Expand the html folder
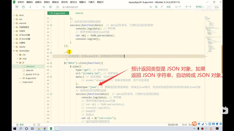 (x=14, y=15)
